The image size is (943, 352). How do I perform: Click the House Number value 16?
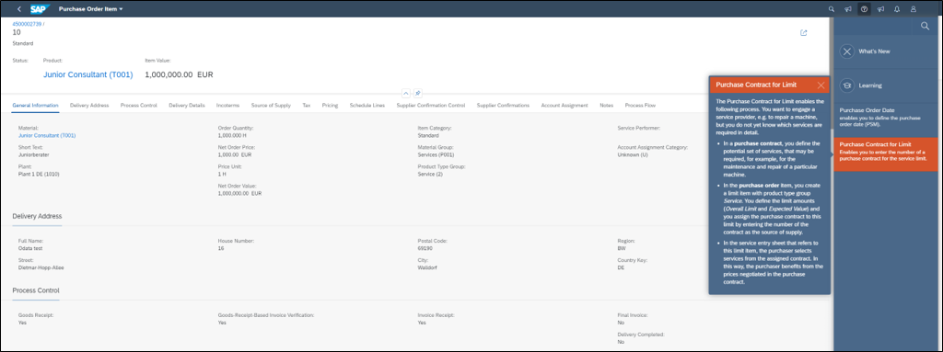pyautogui.click(x=221, y=249)
